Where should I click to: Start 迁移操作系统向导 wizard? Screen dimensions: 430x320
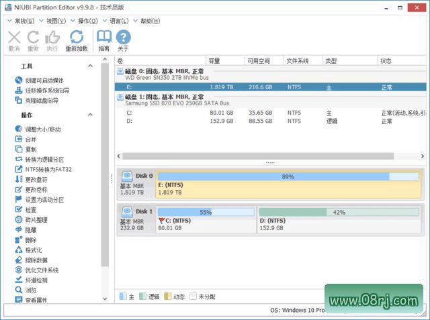[42, 91]
